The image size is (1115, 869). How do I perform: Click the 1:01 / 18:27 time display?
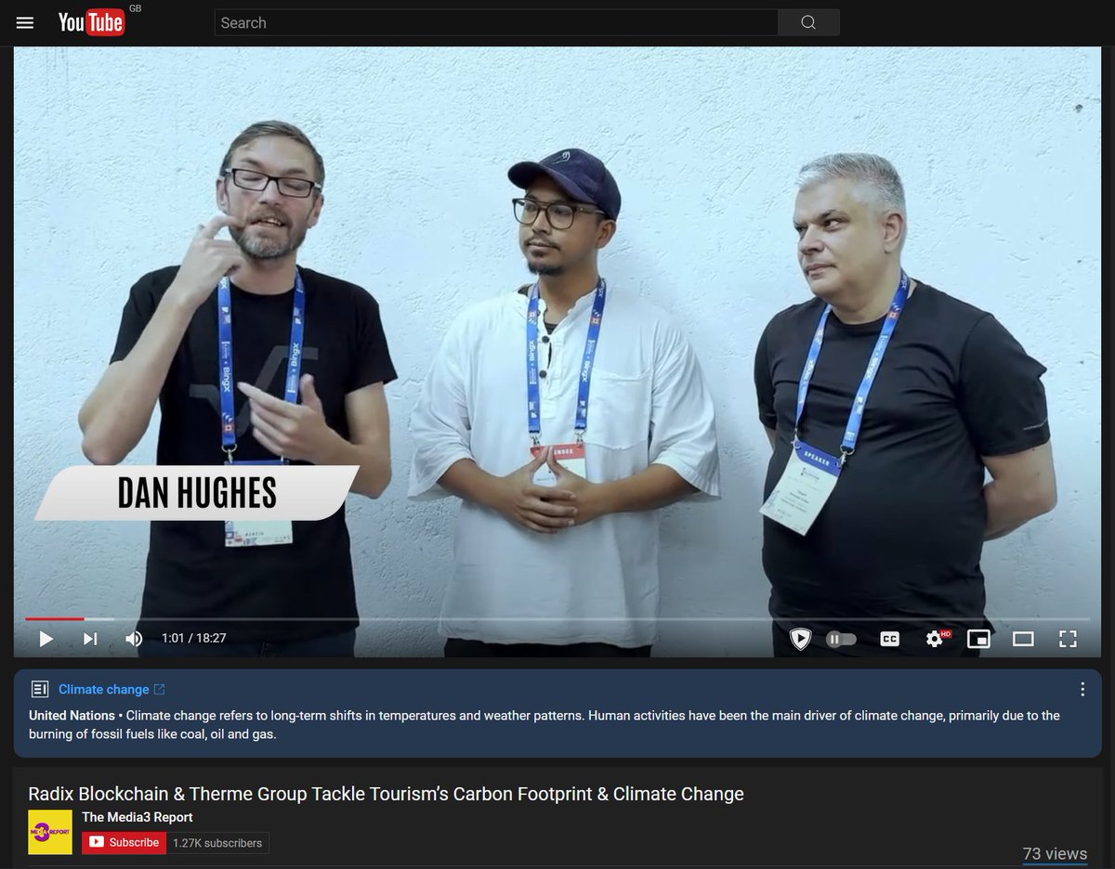pos(194,638)
